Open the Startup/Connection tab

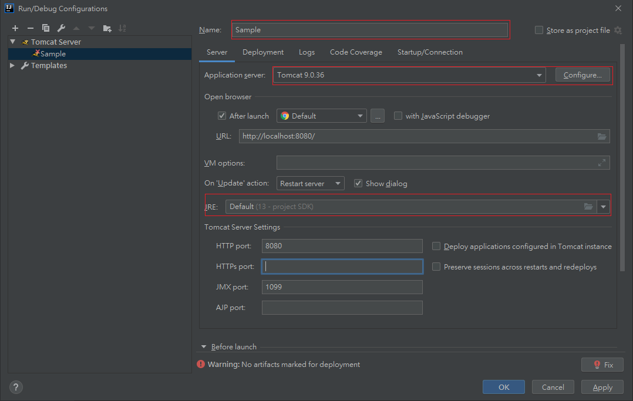[x=430, y=52]
